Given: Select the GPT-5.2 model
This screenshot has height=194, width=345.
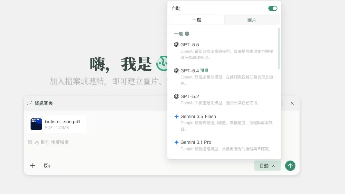Looking at the screenshot, I should pyautogui.click(x=224, y=100).
